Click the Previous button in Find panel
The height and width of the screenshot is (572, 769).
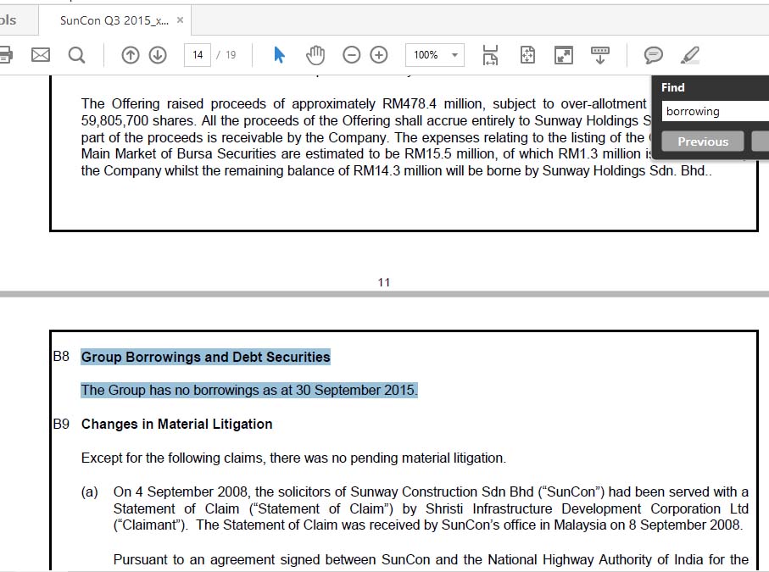703,142
